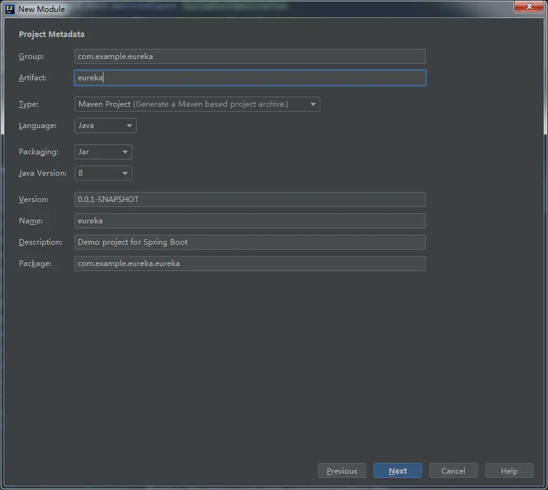Click the Java Version label
The image size is (548, 490).
click(43, 173)
